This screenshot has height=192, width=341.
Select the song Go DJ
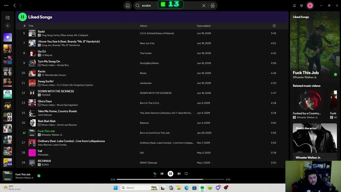coord(42,51)
